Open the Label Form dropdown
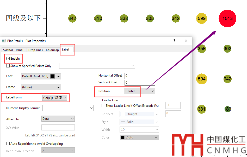247x157 pixels. tap(55, 98)
